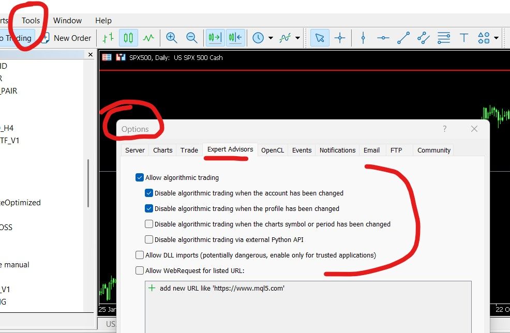Expand the indicators dropdown arrow

point(297,38)
